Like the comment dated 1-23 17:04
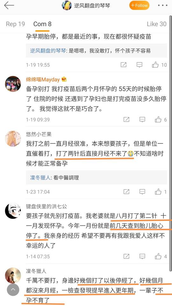Image resolution: width=172 pixels, height=306 pixels. (x=158, y=192)
